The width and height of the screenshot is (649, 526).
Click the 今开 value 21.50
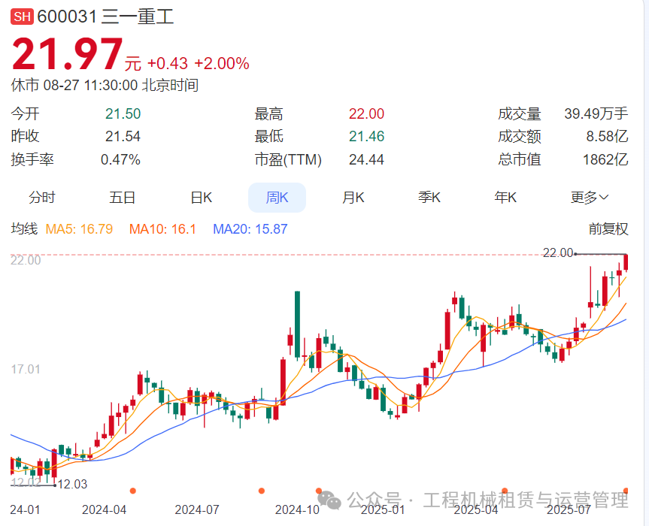(123, 113)
